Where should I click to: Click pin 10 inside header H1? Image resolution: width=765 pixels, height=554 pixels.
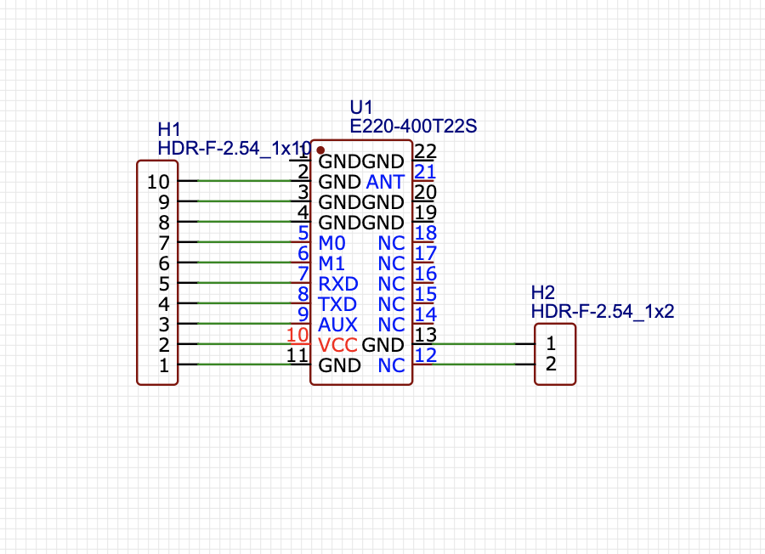(158, 182)
